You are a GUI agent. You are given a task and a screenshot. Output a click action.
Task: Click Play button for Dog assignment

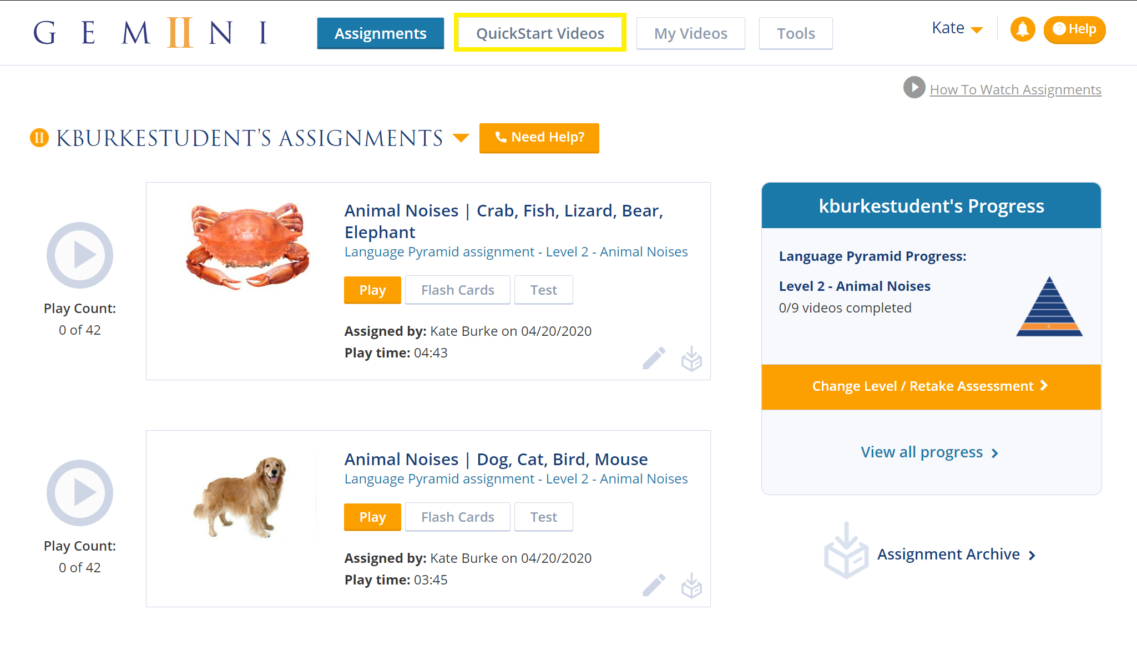pos(372,517)
